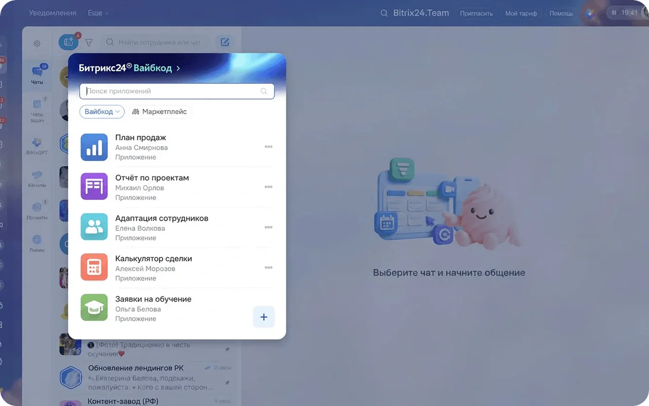Open the Калькулятор сделки app icon
Image resolution: width=649 pixels, height=406 pixels.
(x=94, y=268)
